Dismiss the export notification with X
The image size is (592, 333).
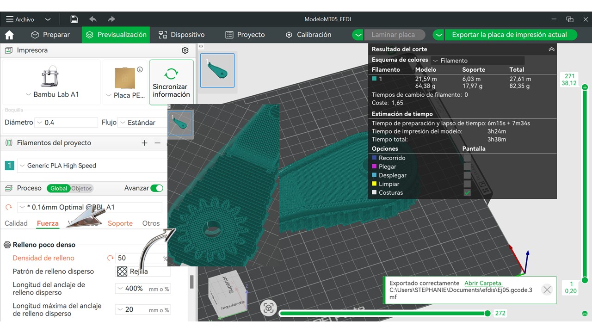click(x=547, y=290)
